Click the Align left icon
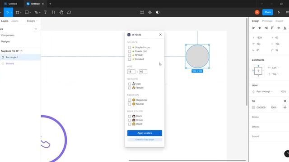289x162 pixels. pos(253,28)
